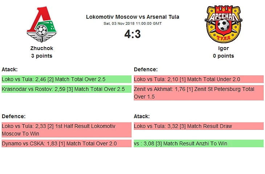The height and width of the screenshot is (174, 265).
Task: Select Dynamo vs CSKA Match Total Over 2.0 bet
Action: pyautogui.click(x=66, y=143)
